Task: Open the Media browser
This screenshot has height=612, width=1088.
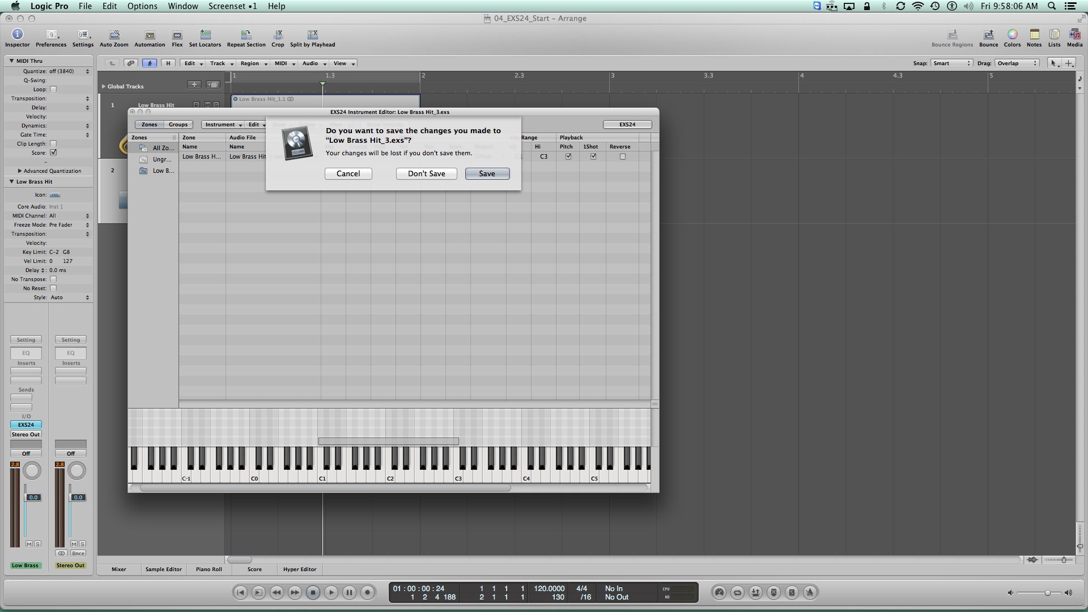Action: 1074,39
